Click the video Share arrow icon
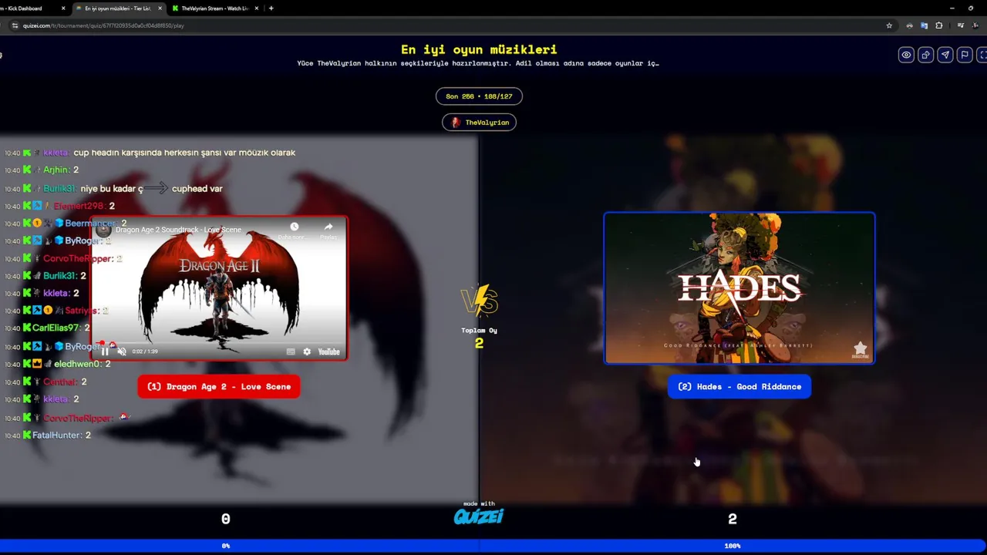The width and height of the screenshot is (987, 555). pos(328,227)
